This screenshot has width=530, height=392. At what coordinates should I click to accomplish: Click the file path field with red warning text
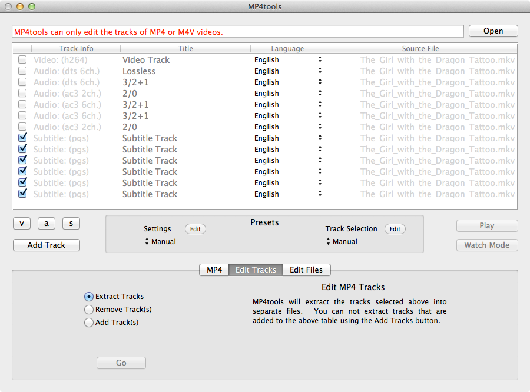[238, 32]
